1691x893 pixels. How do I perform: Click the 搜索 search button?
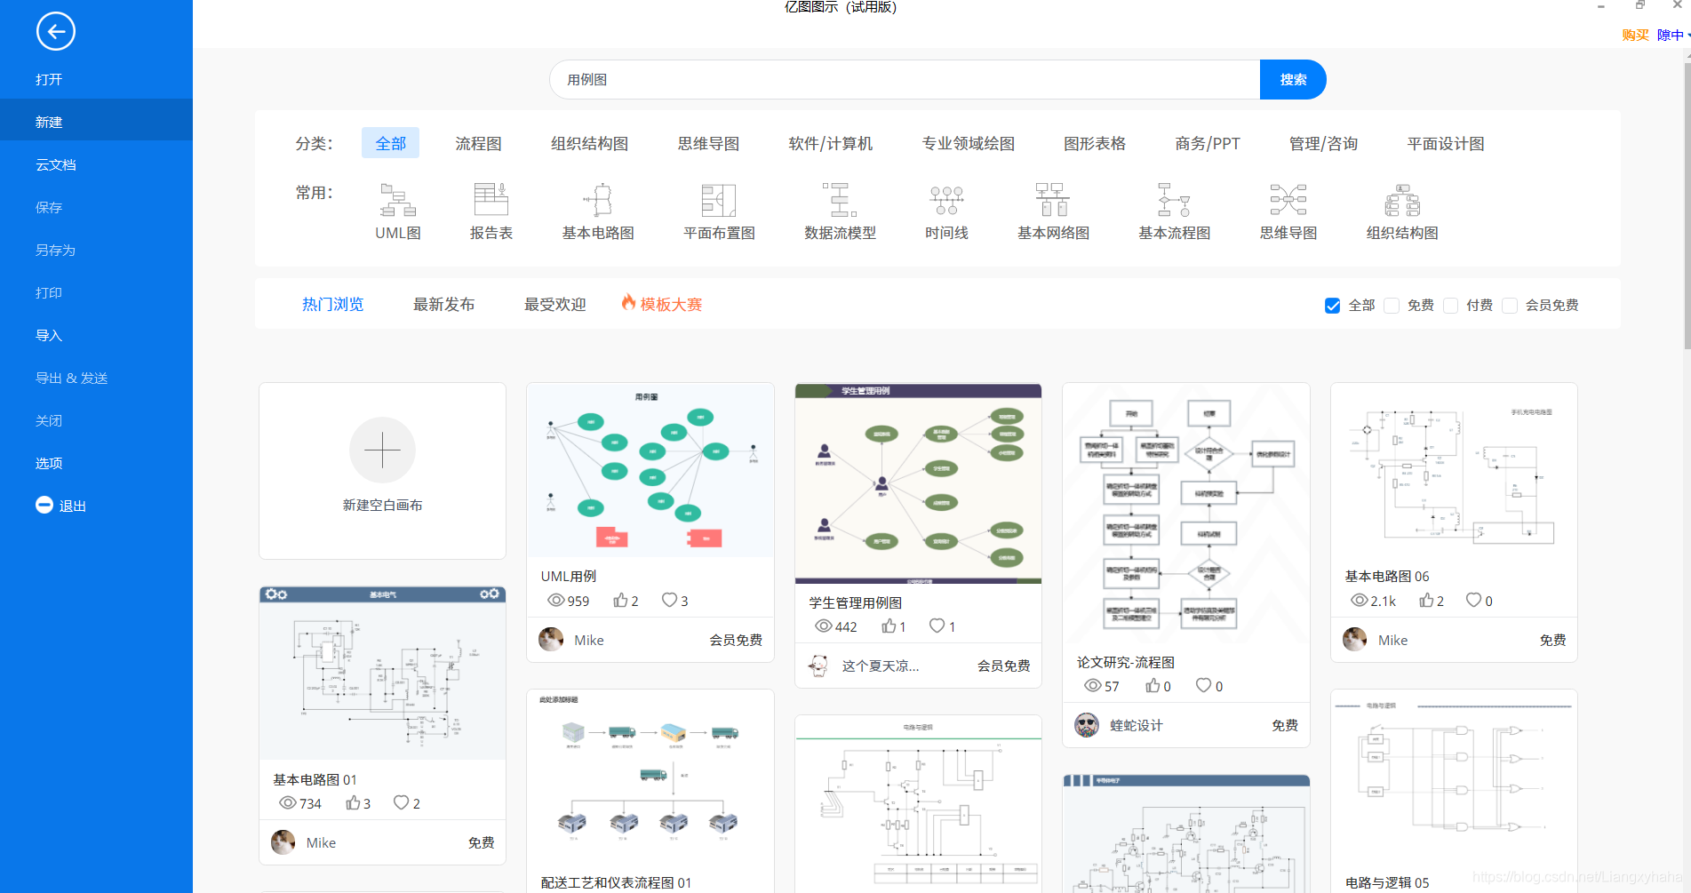coord(1293,80)
